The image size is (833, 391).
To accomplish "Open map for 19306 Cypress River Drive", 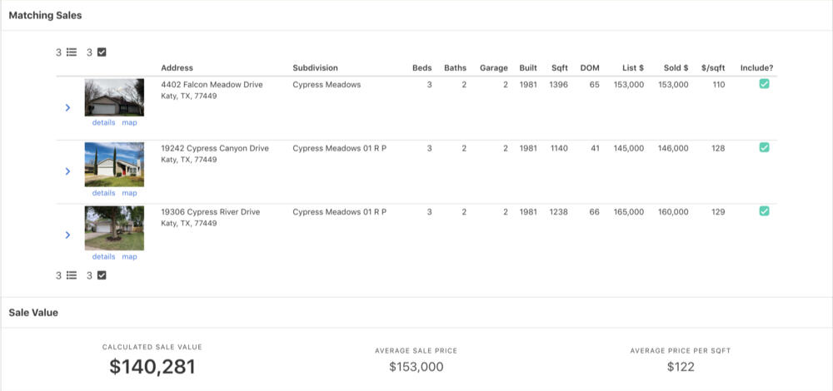I will [129, 257].
